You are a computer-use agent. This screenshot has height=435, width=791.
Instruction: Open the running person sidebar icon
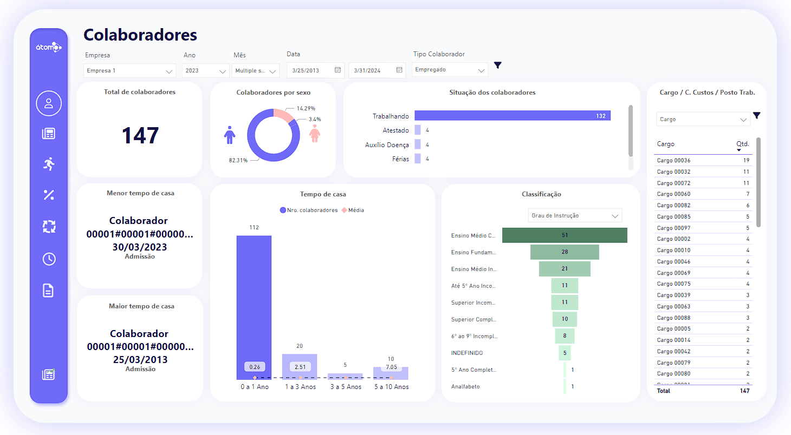(x=49, y=164)
